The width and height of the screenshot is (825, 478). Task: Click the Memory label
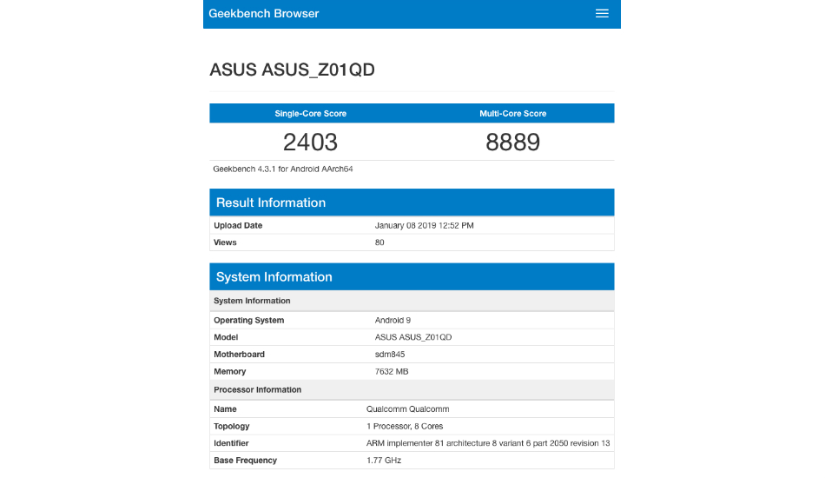tap(229, 372)
